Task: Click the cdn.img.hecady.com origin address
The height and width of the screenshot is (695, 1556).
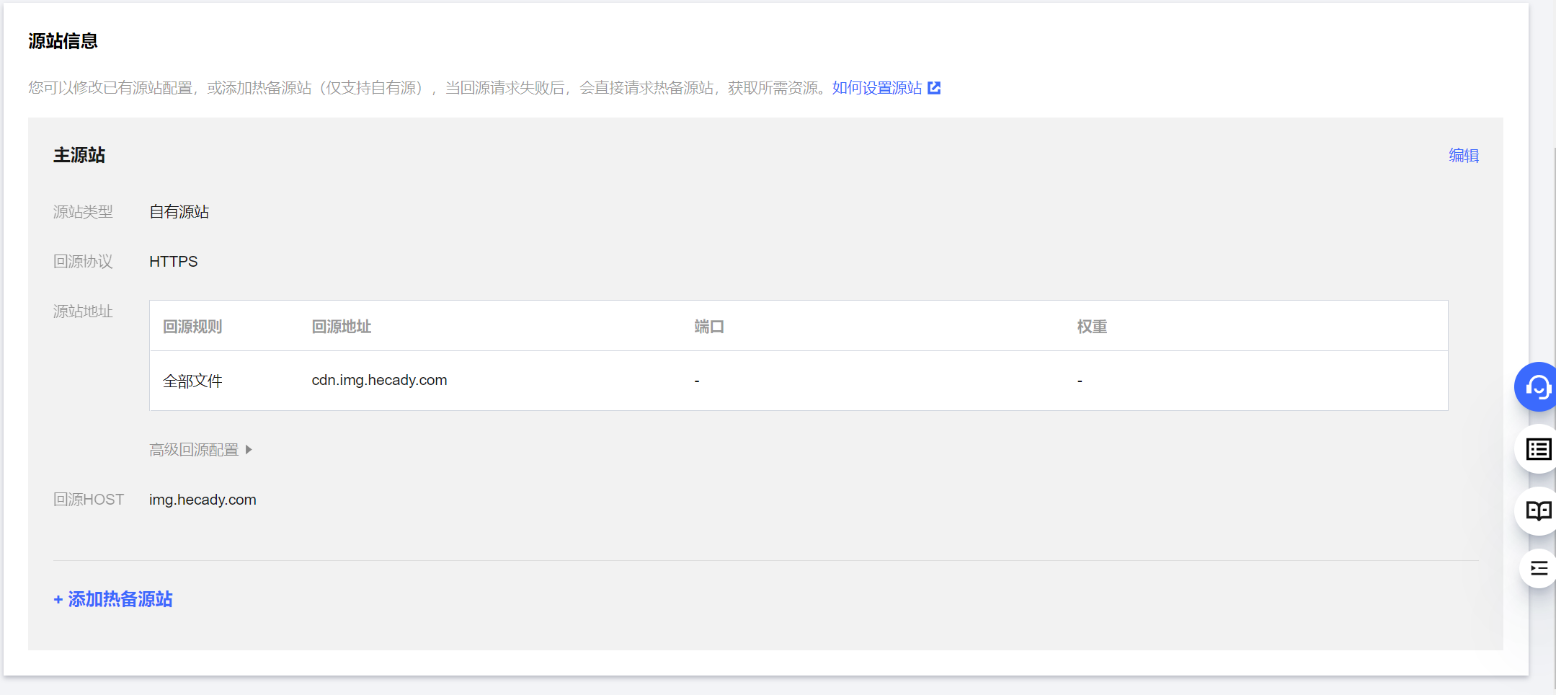Action: [x=379, y=380]
